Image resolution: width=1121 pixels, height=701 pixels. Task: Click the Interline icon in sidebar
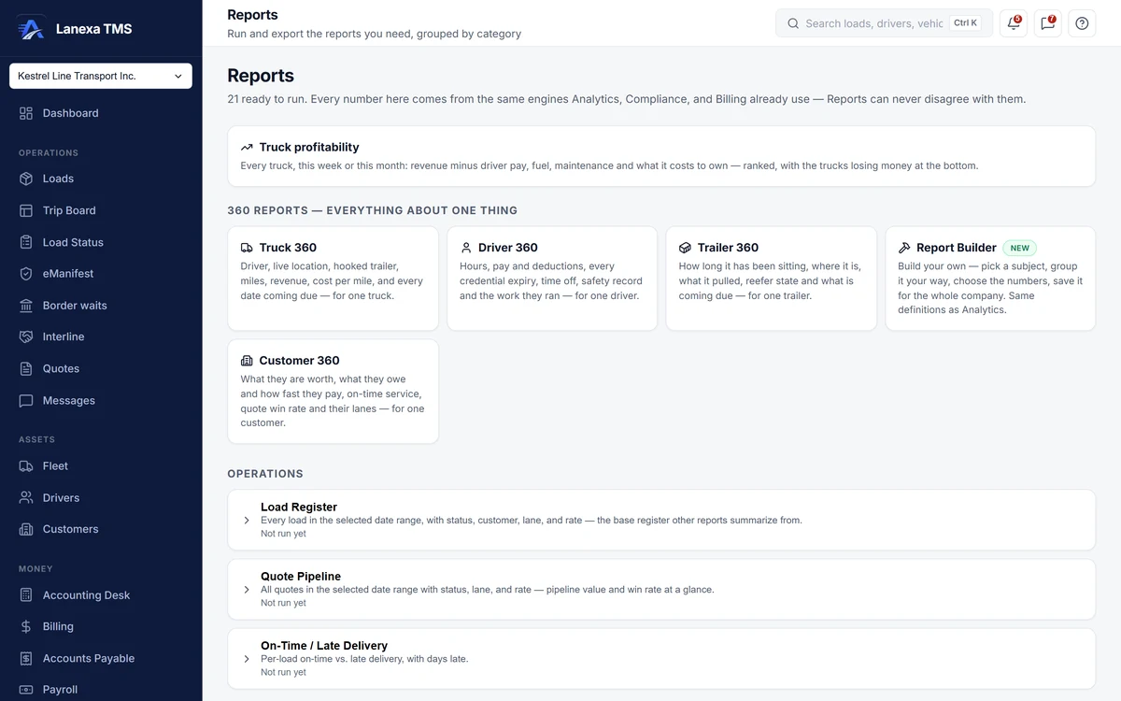pyautogui.click(x=26, y=336)
